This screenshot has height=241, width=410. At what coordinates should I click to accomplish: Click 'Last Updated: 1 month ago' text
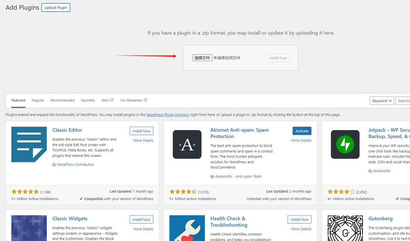(x=131, y=191)
